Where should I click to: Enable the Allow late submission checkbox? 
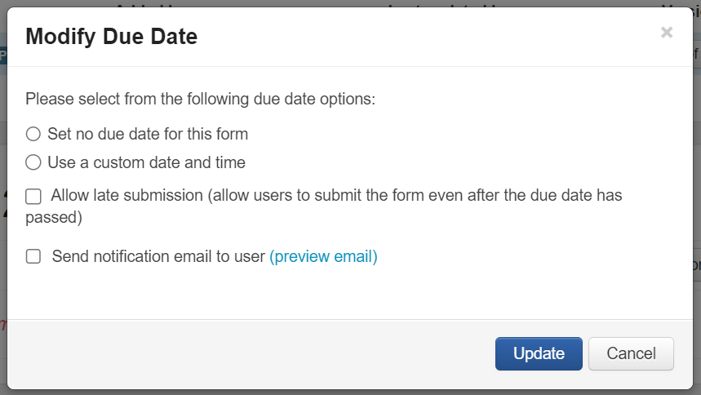point(33,196)
